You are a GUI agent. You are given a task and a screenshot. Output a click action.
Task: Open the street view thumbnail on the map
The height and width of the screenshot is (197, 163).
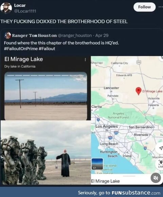pyautogui.click(x=97, y=164)
